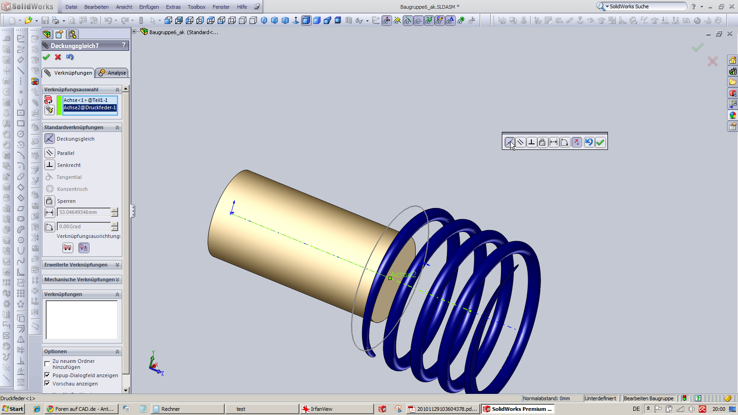Select the Deckungsgleich standard mate

pos(49,139)
